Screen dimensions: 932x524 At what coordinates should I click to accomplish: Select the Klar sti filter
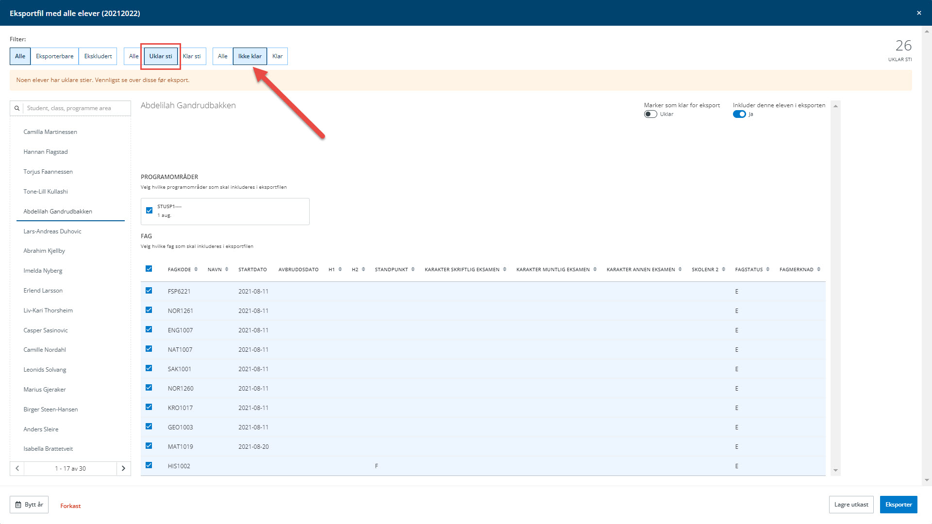(192, 56)
